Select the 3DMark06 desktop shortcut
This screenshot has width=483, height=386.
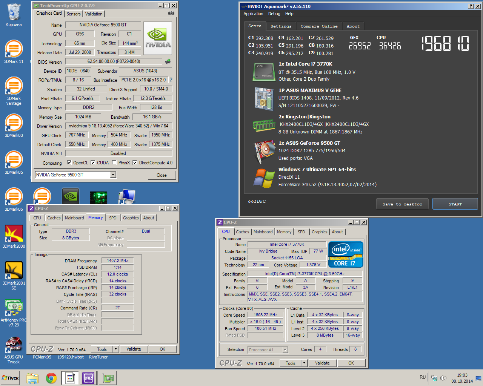coord(14,199)
